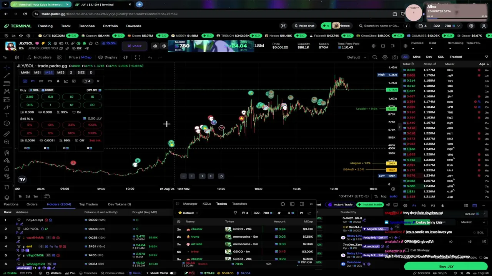Switch to the Holders (2304) tab

coord(59,204)
